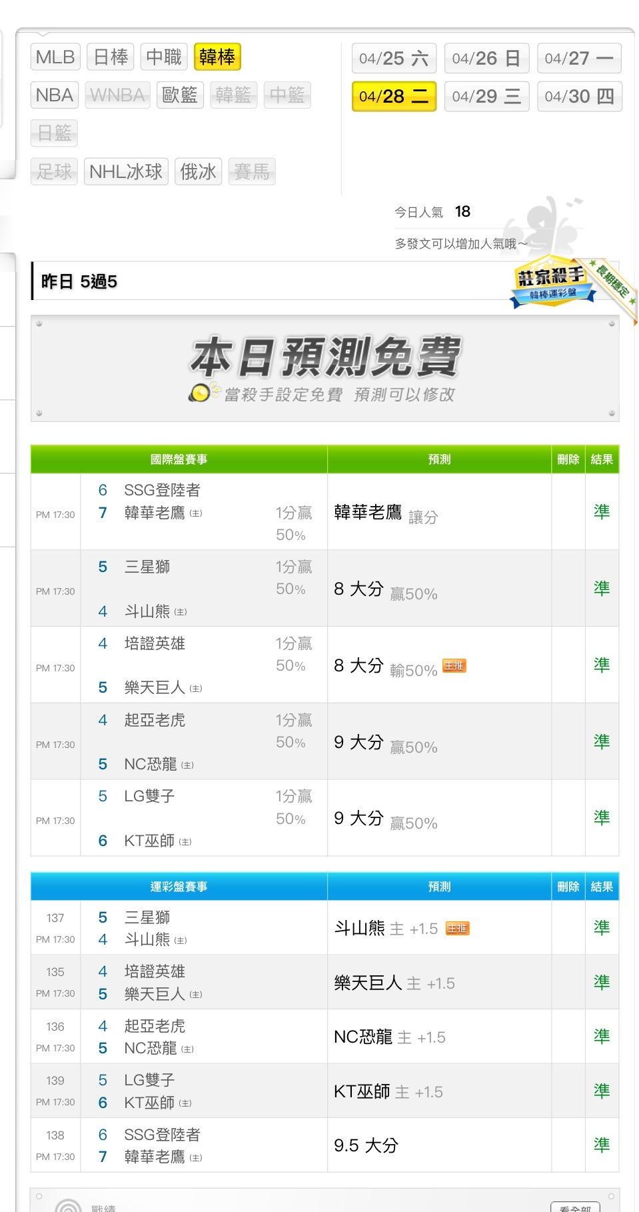Click 刪除 header in 國際盤 table
This screenshot has width=639, height=1212.
tap(568, 459)
